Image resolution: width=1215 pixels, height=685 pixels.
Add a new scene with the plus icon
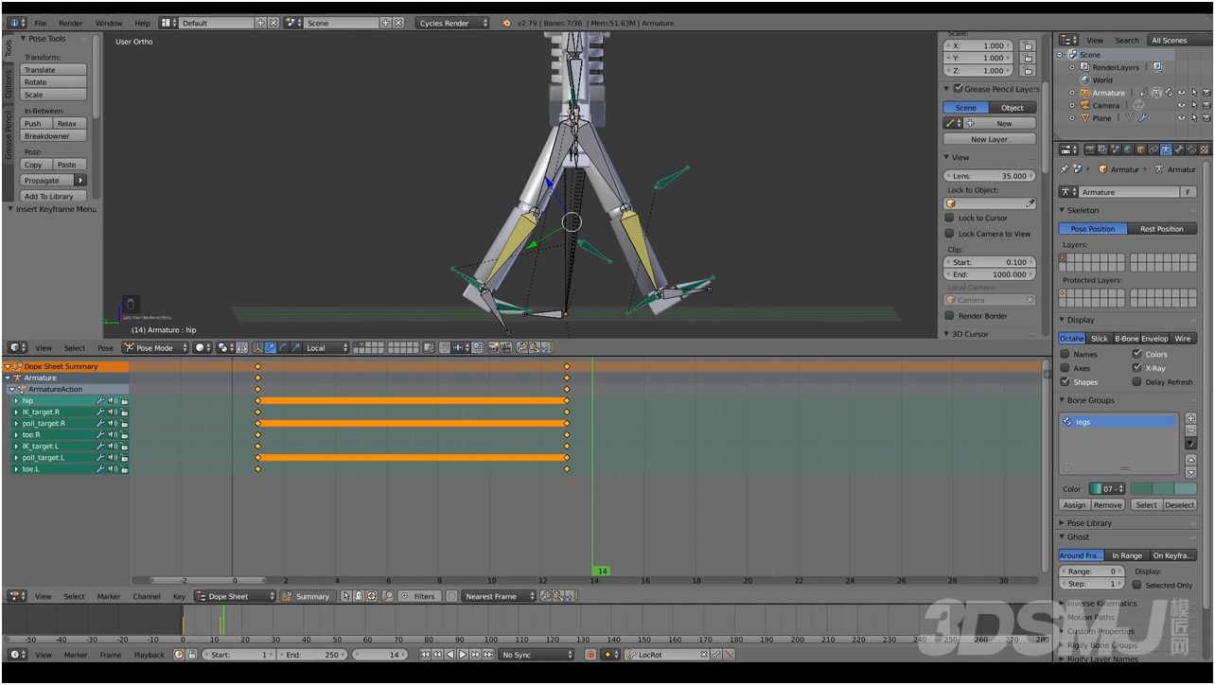385,23
